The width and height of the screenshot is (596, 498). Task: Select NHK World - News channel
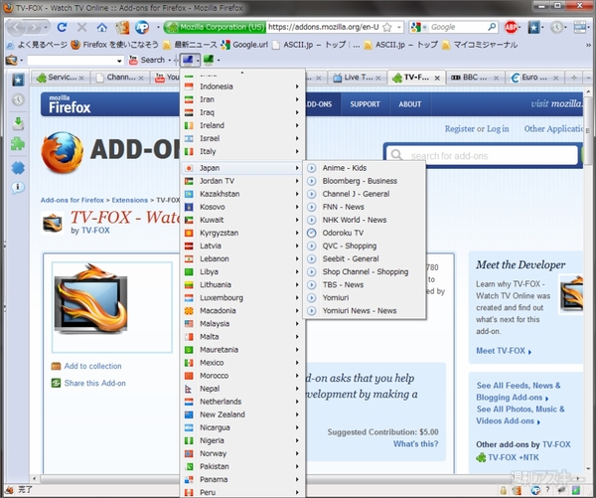pyautogui.click(x=365, y=220)
